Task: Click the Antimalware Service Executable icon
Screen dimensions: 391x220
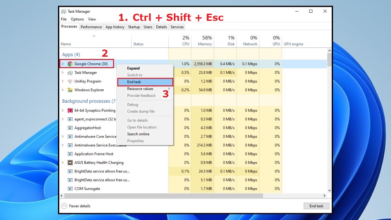Action: (x=70, y=145)
